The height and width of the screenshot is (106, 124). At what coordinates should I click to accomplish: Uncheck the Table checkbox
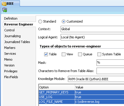pos(46,54)
